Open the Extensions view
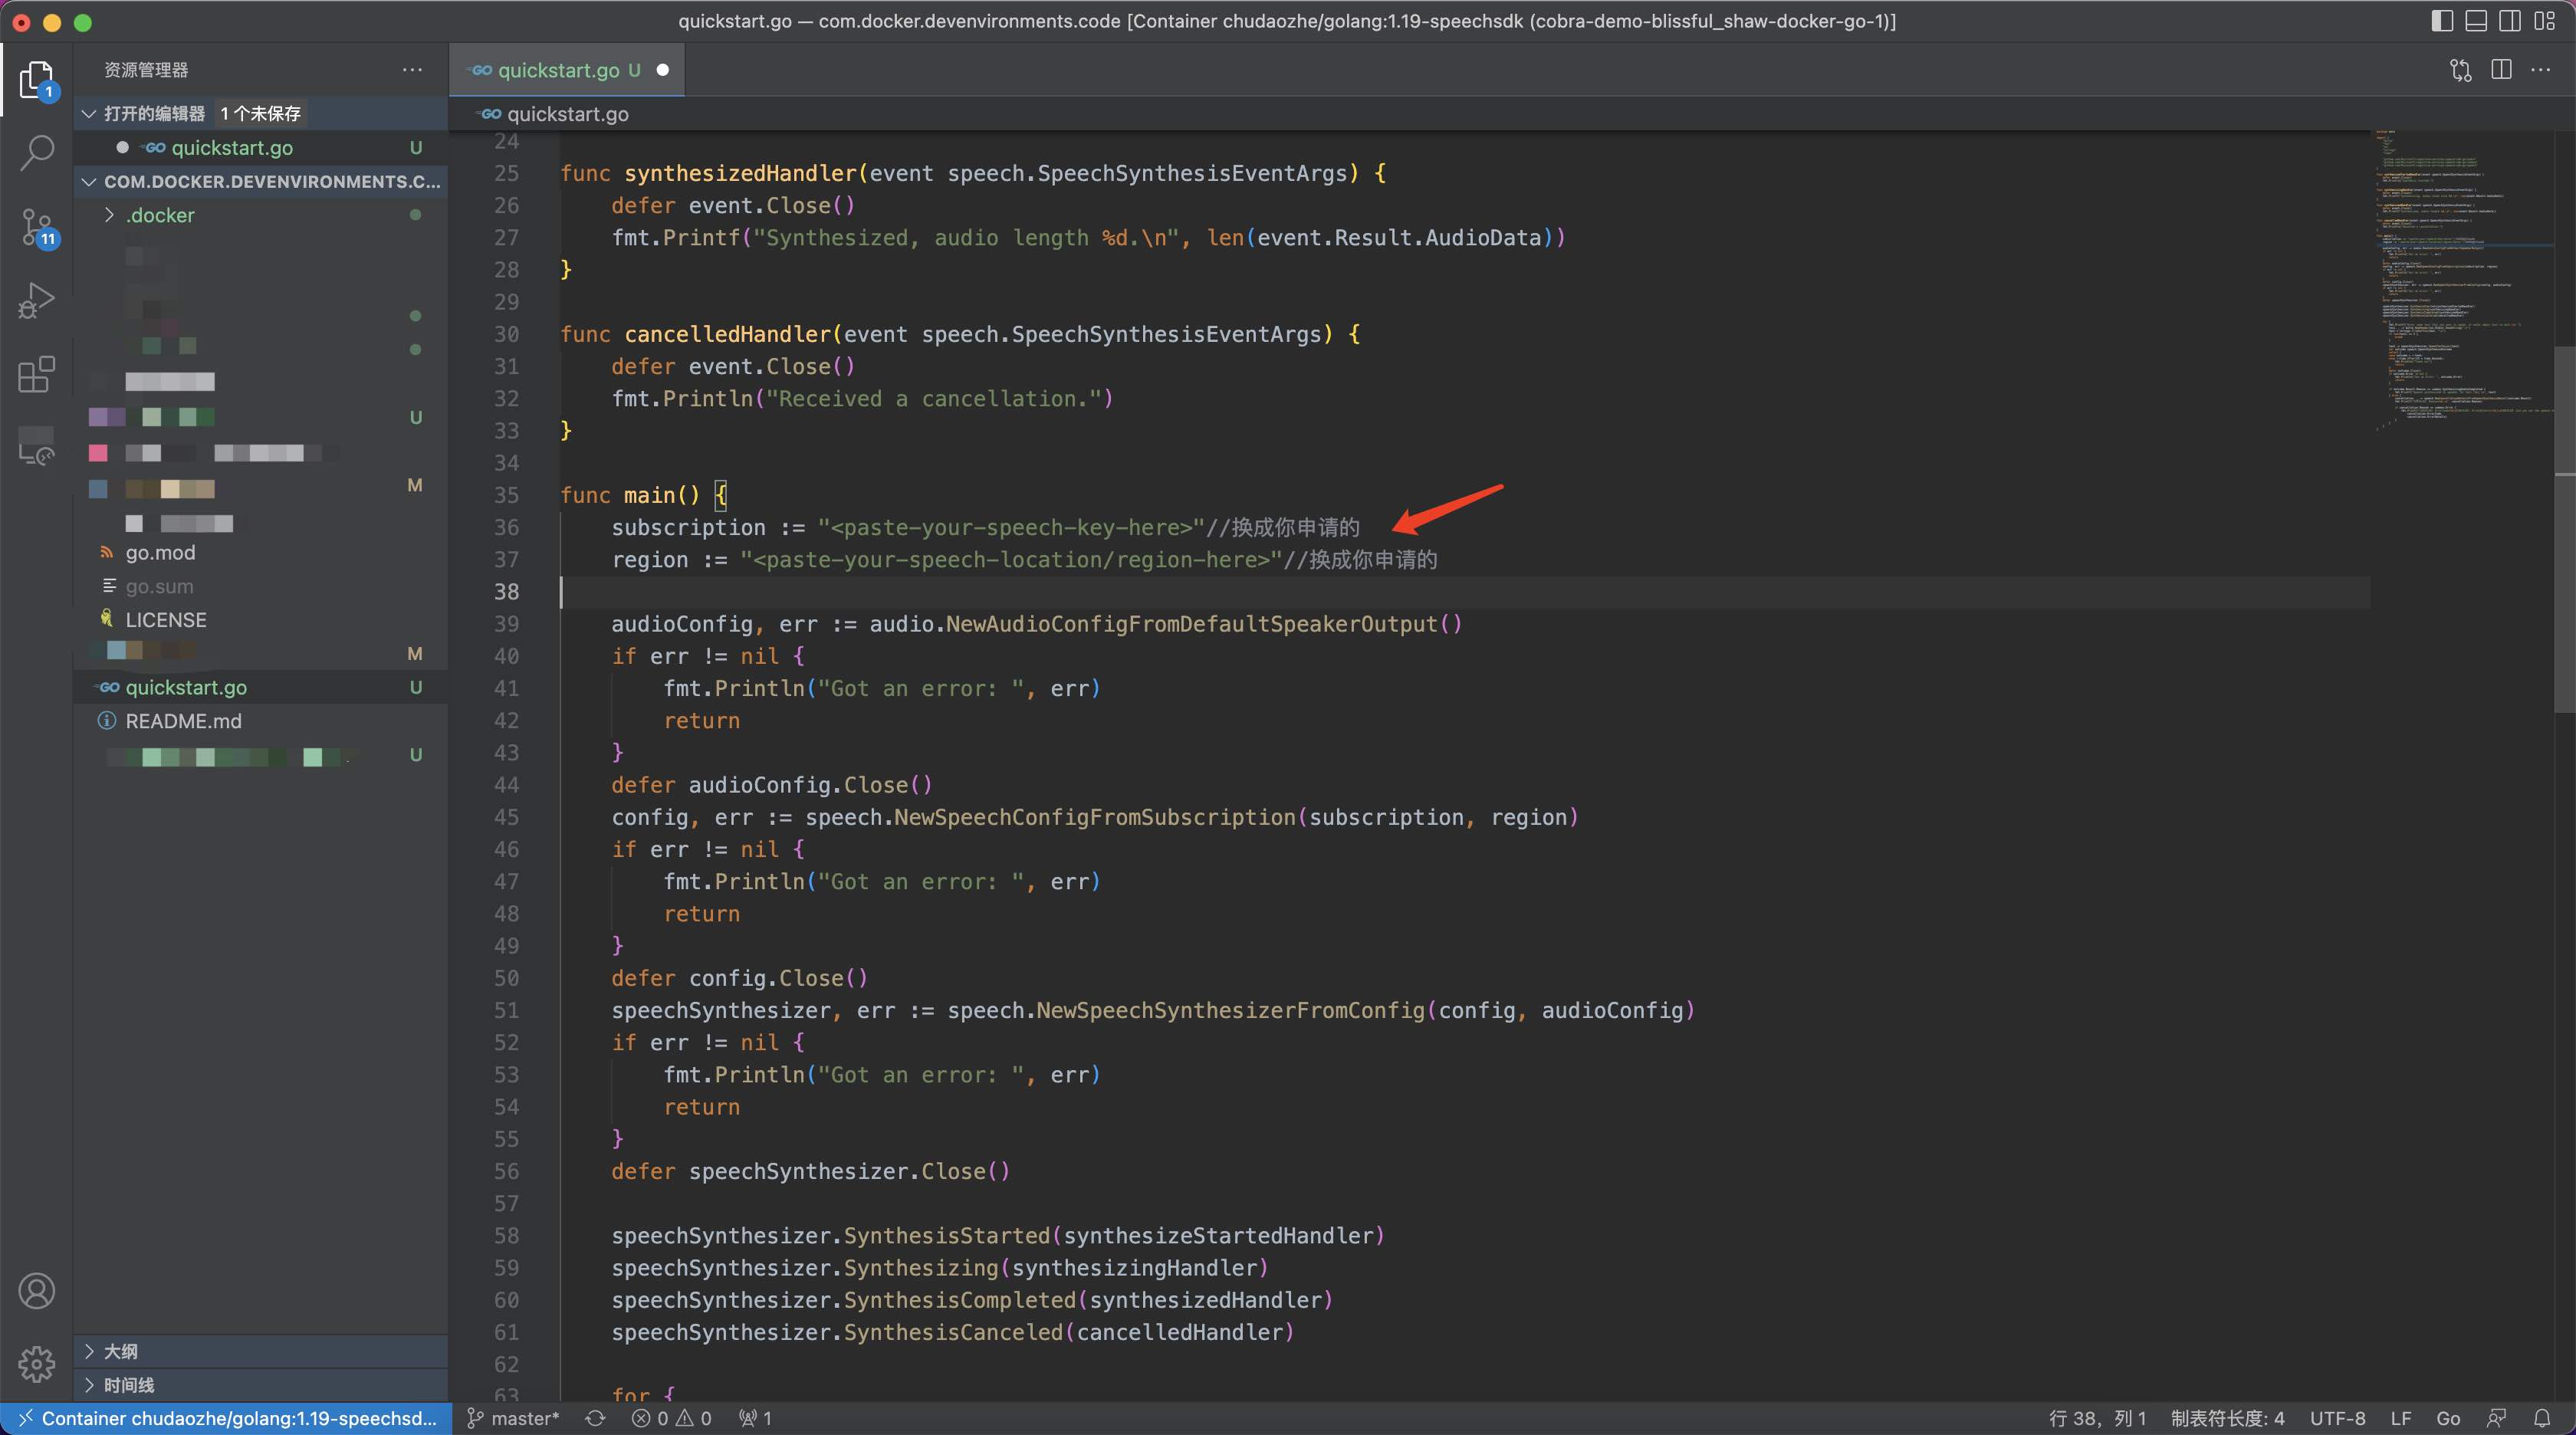The image size is (2576, 1435). [37, 374]
